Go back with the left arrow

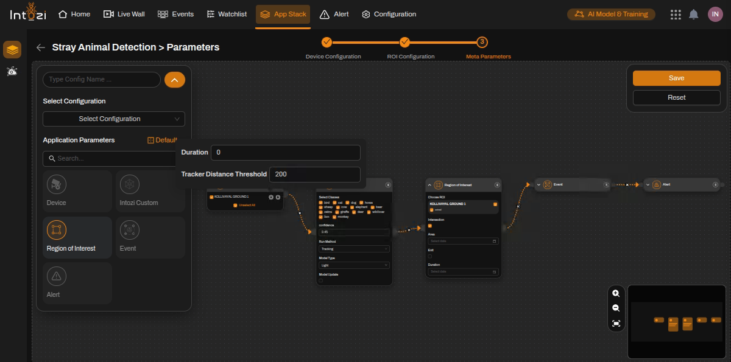click(x=41, y=47)
